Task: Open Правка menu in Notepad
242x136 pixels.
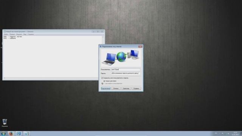Action: [x=12, y=34]
